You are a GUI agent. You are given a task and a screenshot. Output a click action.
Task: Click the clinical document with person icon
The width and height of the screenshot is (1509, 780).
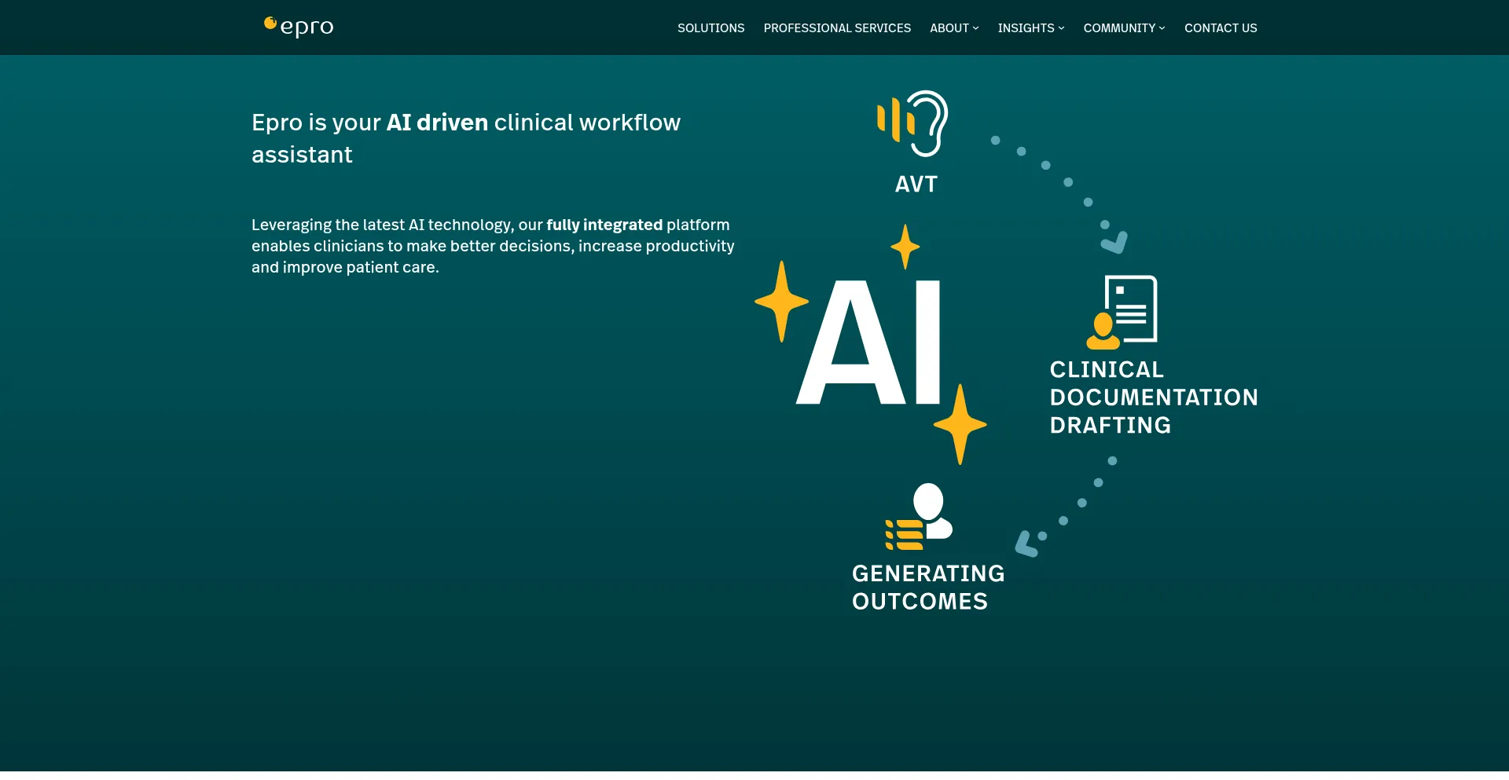[x=1122, y=312]
